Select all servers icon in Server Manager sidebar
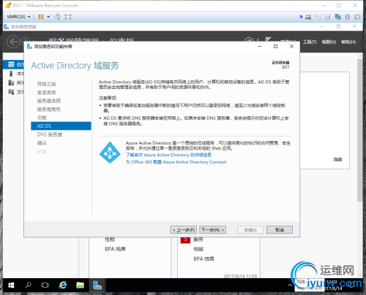The image size is (366, 295). (11, 83)
